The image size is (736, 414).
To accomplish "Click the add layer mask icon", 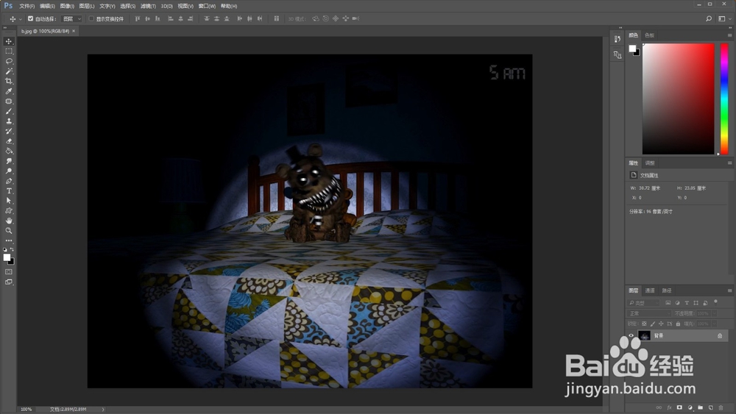I will coord(679,408).
